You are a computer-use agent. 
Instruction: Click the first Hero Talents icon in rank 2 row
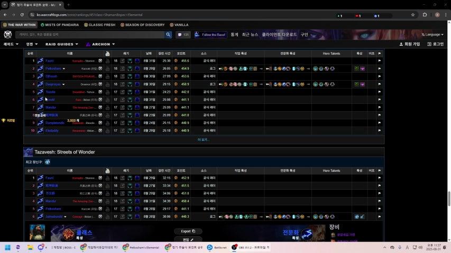pyautogui.click(x=315, y=69)
